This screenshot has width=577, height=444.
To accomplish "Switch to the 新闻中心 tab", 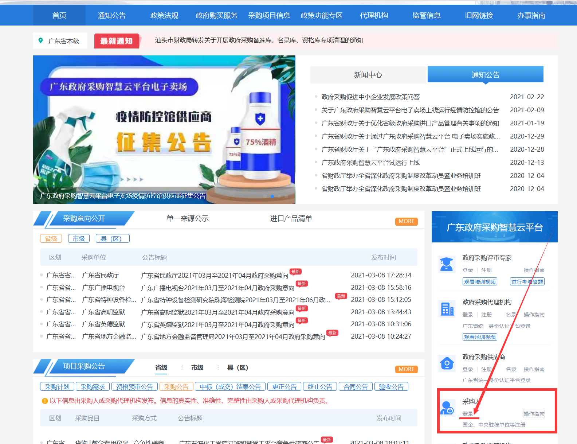I will (x=368, y=75).
